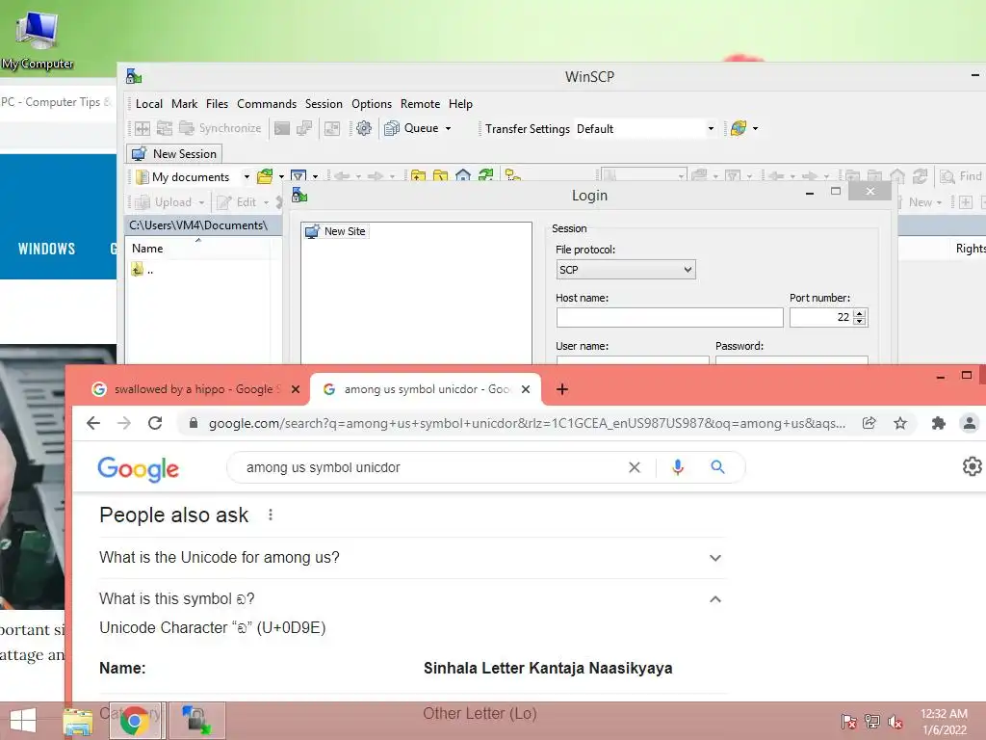The image size is (986, 740).
Task: Click the open folder icon beside My documents
Action: 265,177
